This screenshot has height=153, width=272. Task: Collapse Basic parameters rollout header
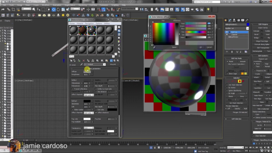click(x=94, y=69)
